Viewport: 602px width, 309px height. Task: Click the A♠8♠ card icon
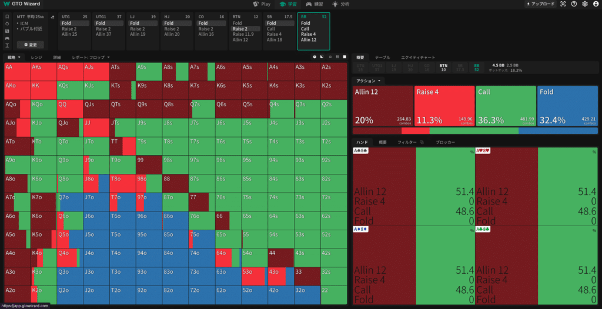361,151
